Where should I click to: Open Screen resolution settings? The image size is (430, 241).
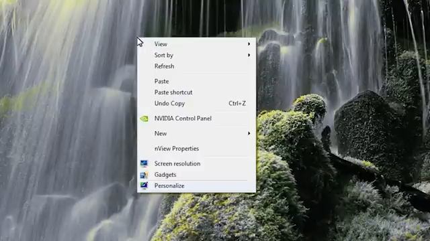(x=196, y=163)
